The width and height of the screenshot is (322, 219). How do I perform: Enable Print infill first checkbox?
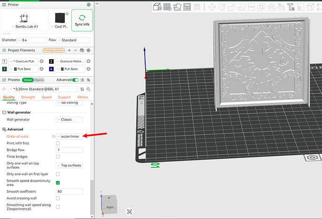click(58, 143)
